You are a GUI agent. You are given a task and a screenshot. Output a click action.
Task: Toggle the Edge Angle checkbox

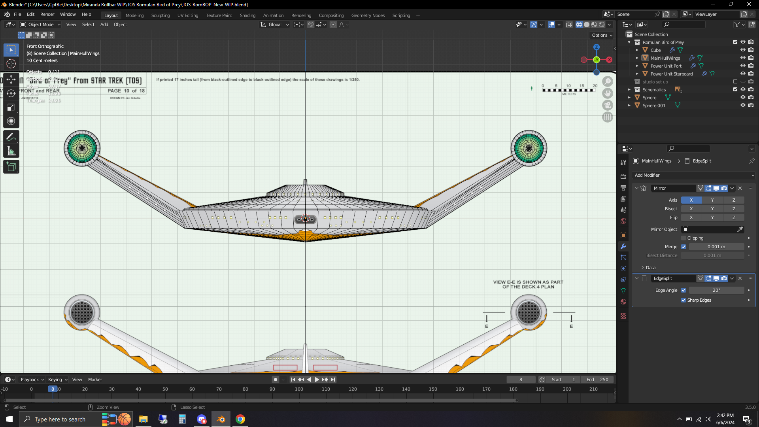pos(683,290)
